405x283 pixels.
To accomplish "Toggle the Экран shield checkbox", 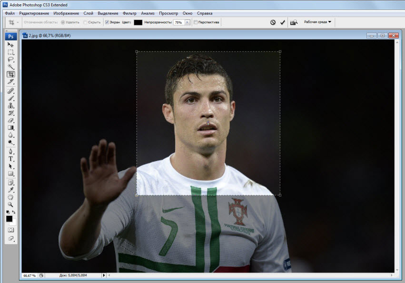I will click(107, 22).
